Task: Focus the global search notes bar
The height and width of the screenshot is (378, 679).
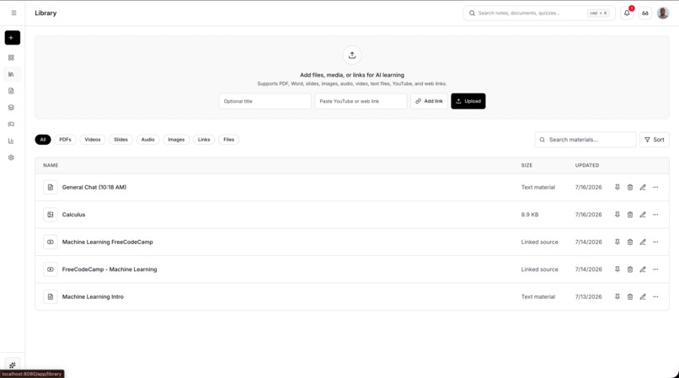Action: tap(538, 13)
